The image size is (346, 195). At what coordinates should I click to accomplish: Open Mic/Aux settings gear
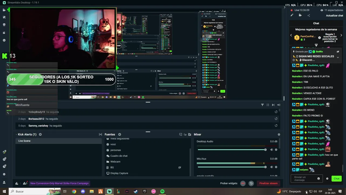276,167
